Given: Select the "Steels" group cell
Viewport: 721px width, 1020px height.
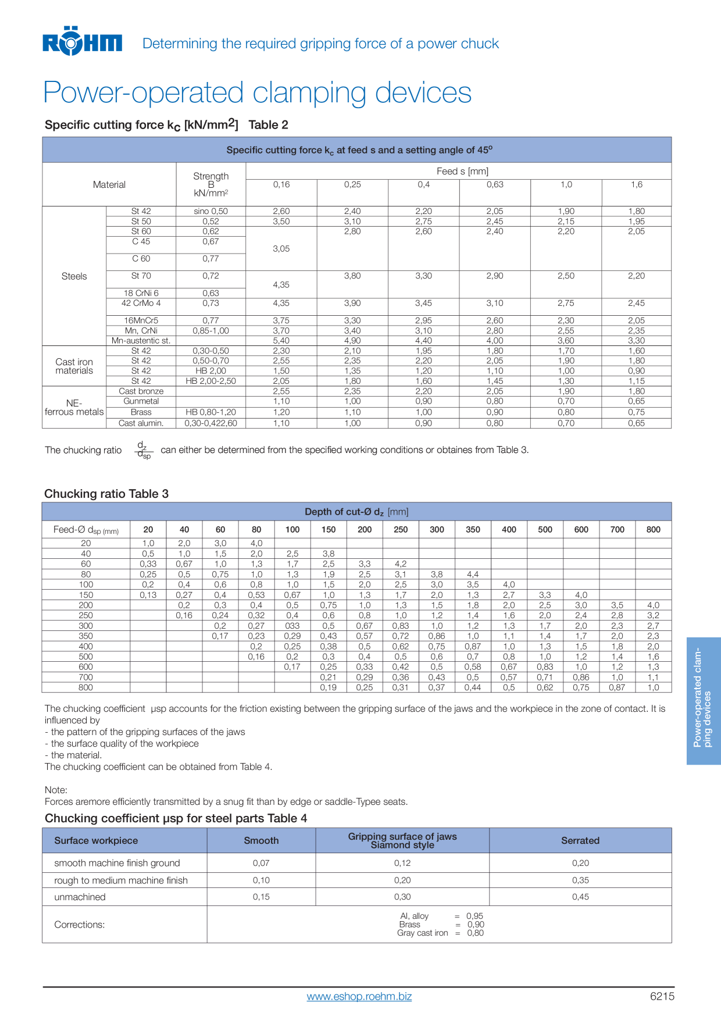Looking at the screenshot, I should [74, 276].
